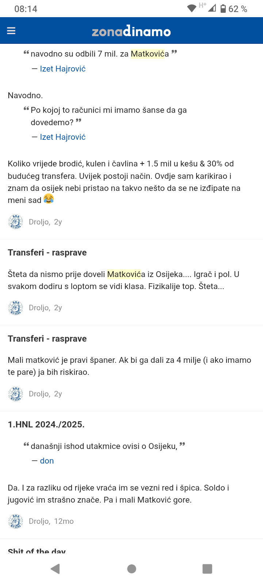Image resolution: width=263 pixels, height=584 pixels.
Task: Tap the highlighted Matkovića in Šteta post
Action: [x=124, y=274]
